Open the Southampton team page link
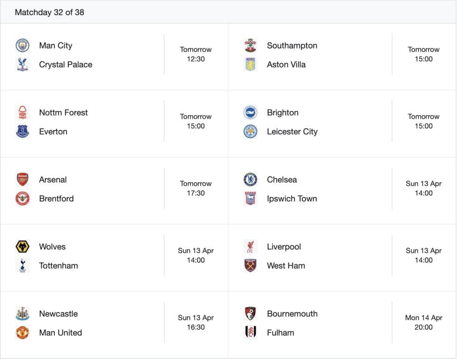 click(292, 45)
